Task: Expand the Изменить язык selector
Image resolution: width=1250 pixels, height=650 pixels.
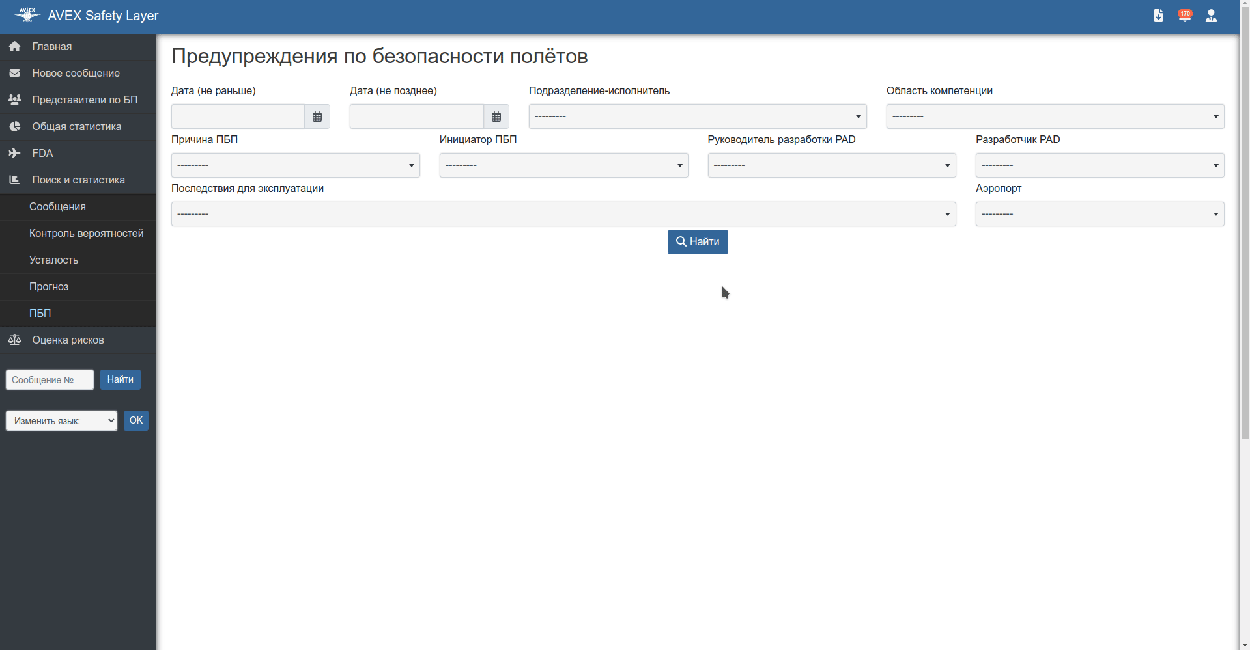Action: point(61,420)
